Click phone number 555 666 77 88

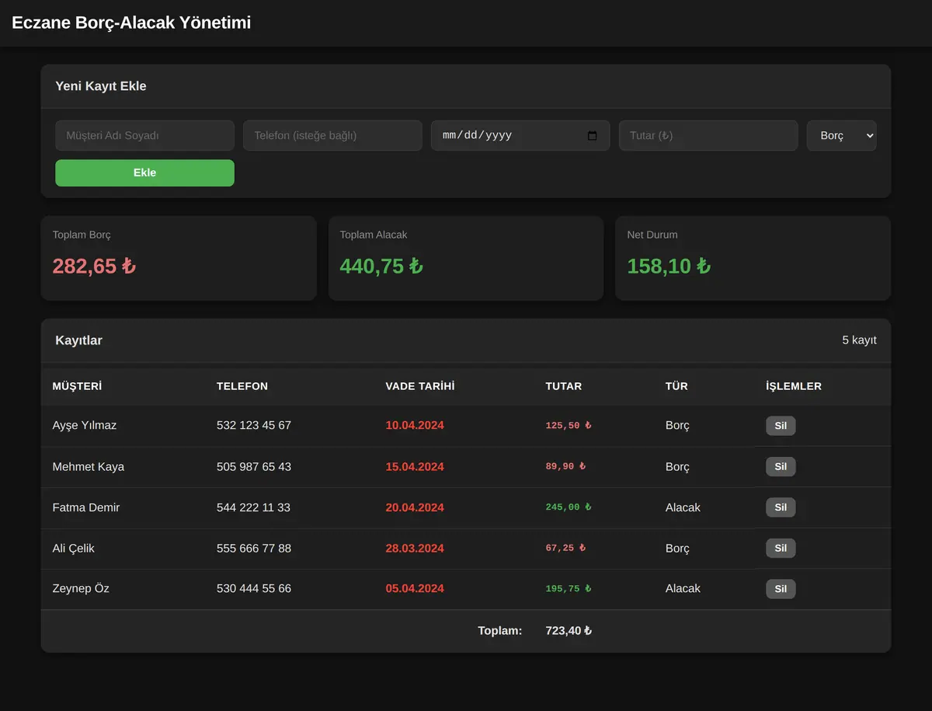[x=254, y=549]
